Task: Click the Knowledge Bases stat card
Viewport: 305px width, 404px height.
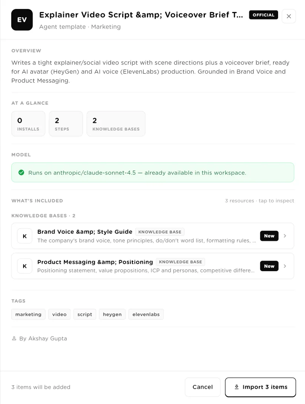Action: [x=116, y=124]
